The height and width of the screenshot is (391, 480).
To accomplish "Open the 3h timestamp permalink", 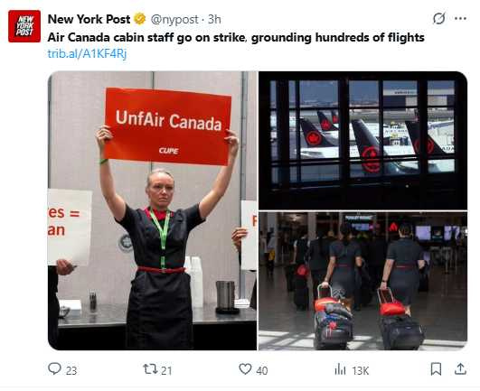I will (x=214, y=19).
